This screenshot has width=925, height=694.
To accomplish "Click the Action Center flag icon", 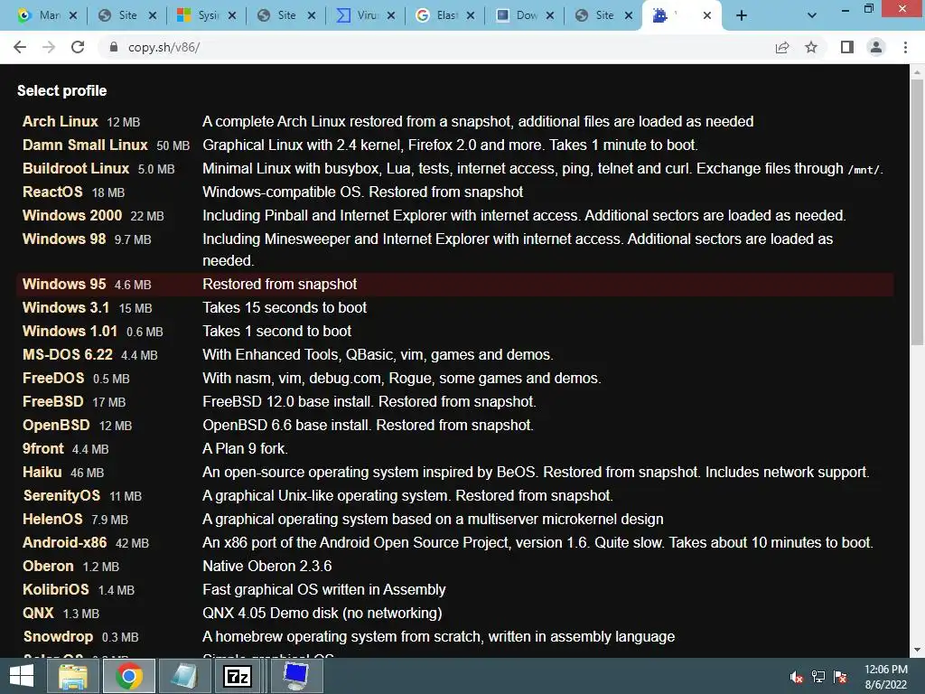I will (840, 677).
